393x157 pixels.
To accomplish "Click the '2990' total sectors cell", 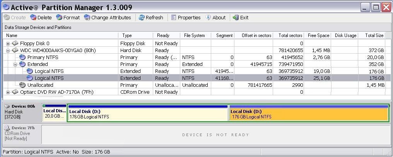I will [297, 85].
